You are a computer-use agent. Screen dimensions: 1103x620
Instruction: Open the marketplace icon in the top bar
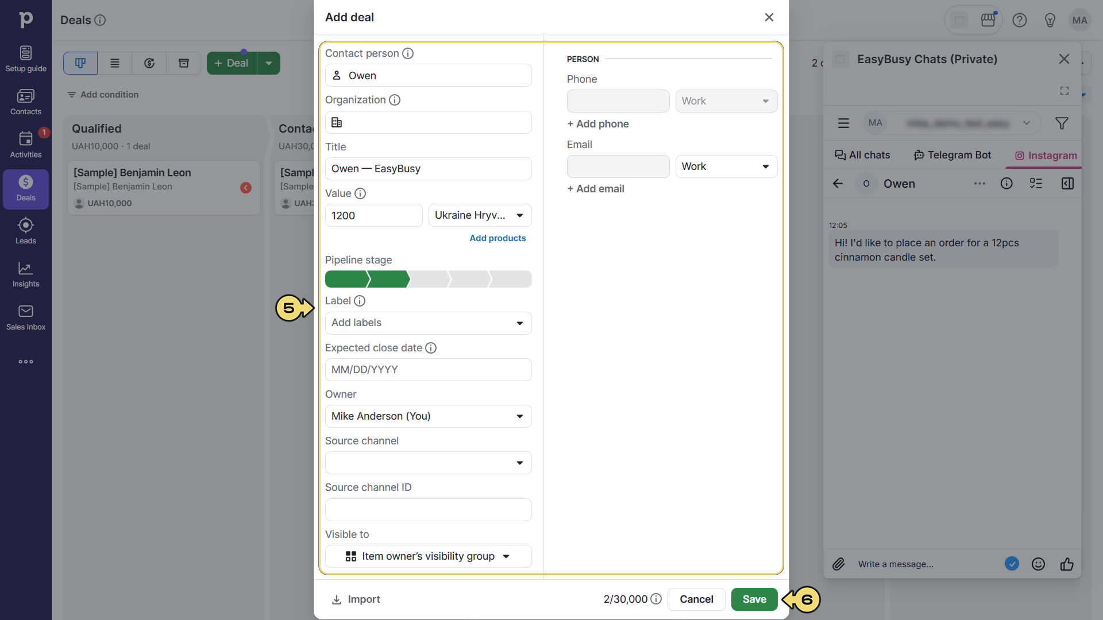988,20
